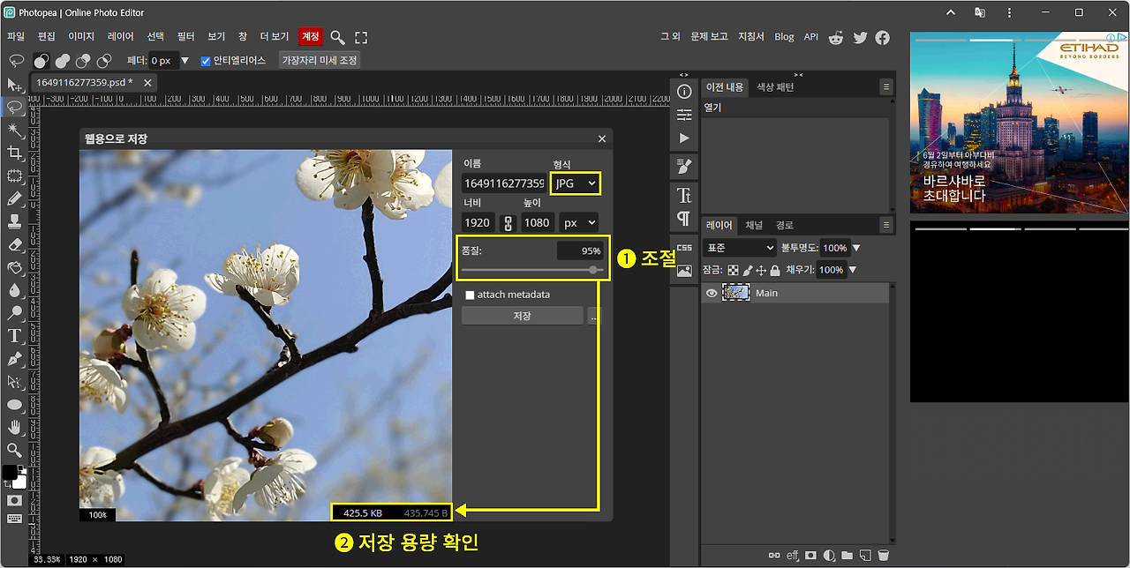Open the 파일 menu
The height and width of the screenshot is (568, 1130).
click(16, 37)
